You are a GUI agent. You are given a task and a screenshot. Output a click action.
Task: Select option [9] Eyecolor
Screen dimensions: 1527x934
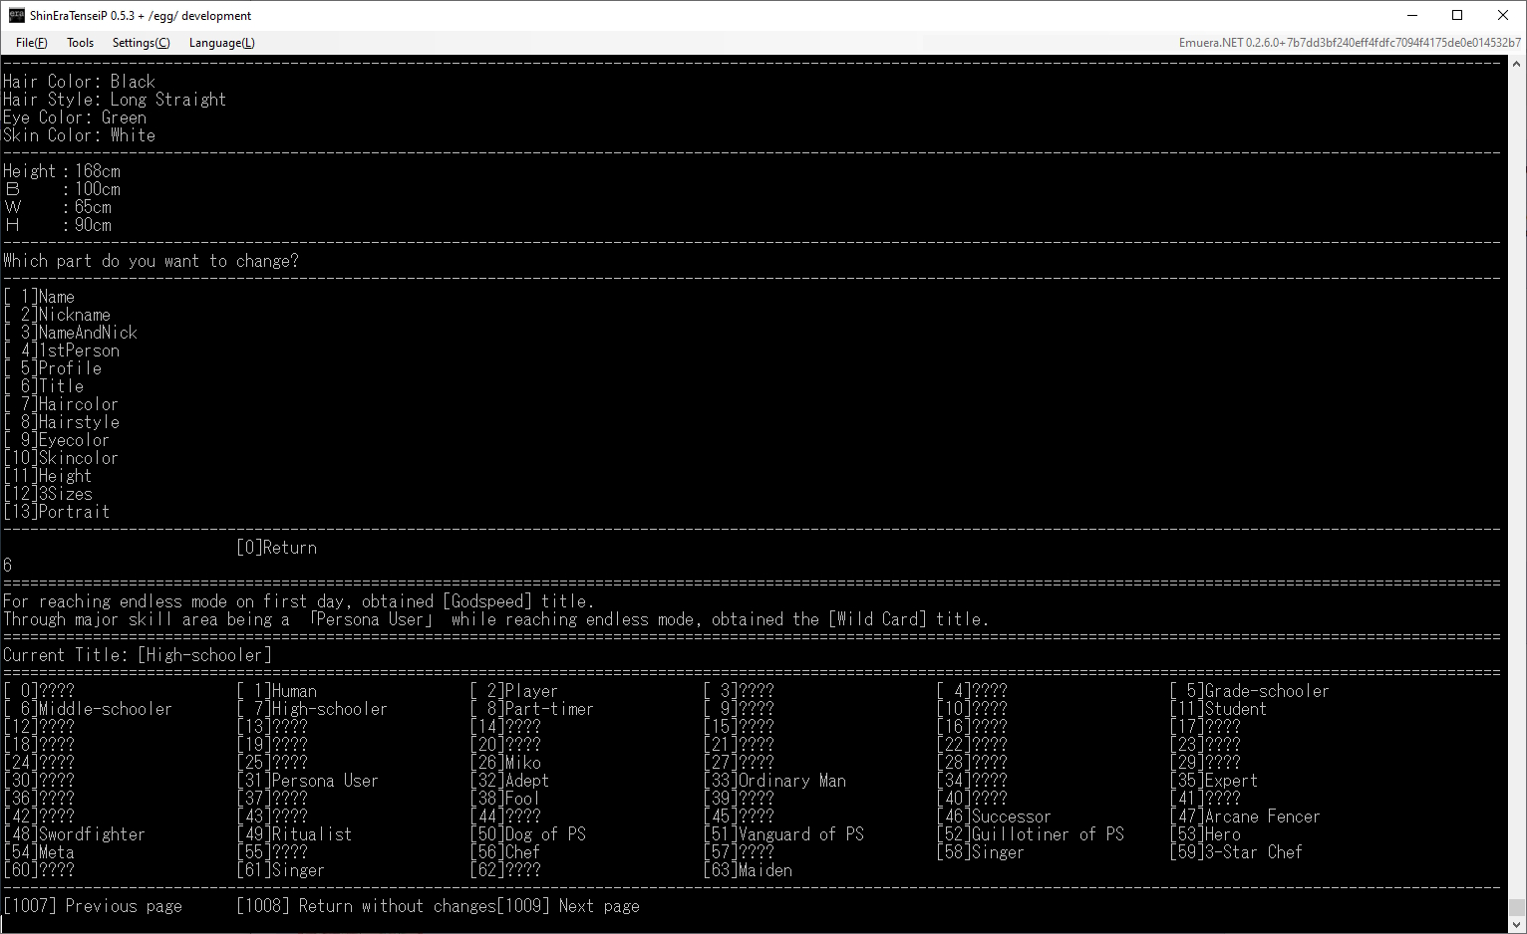coord(57,440)
